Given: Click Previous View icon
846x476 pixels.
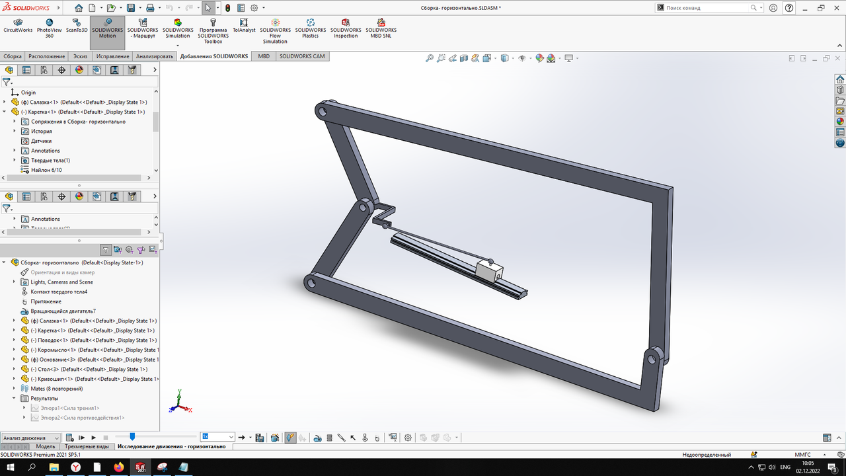Looking at the screenshot, I should (x=453, y=58).
